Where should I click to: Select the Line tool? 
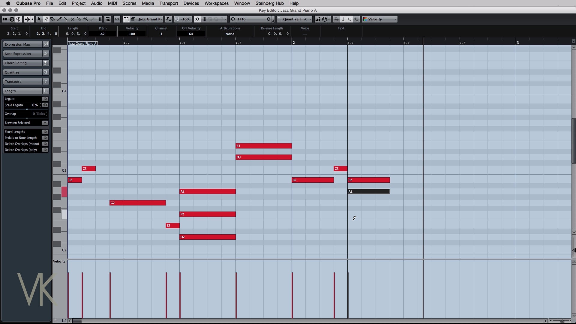92,19
